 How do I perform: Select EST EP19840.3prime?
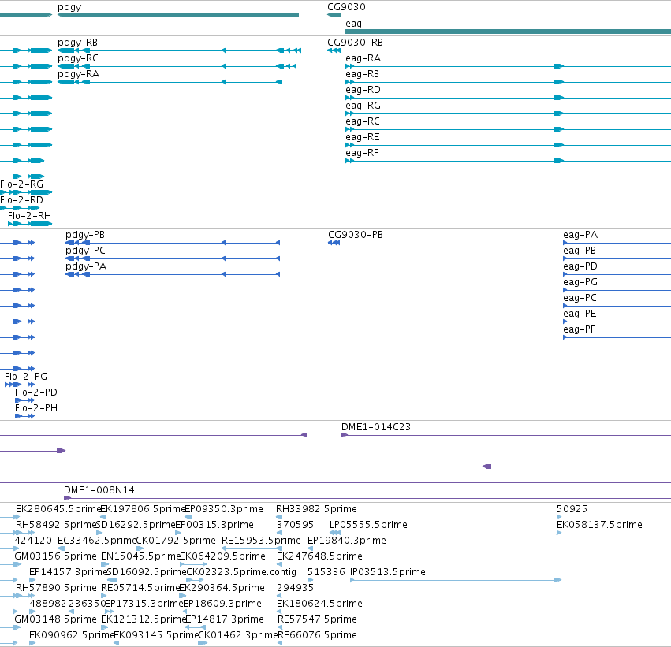pos(347,541)
